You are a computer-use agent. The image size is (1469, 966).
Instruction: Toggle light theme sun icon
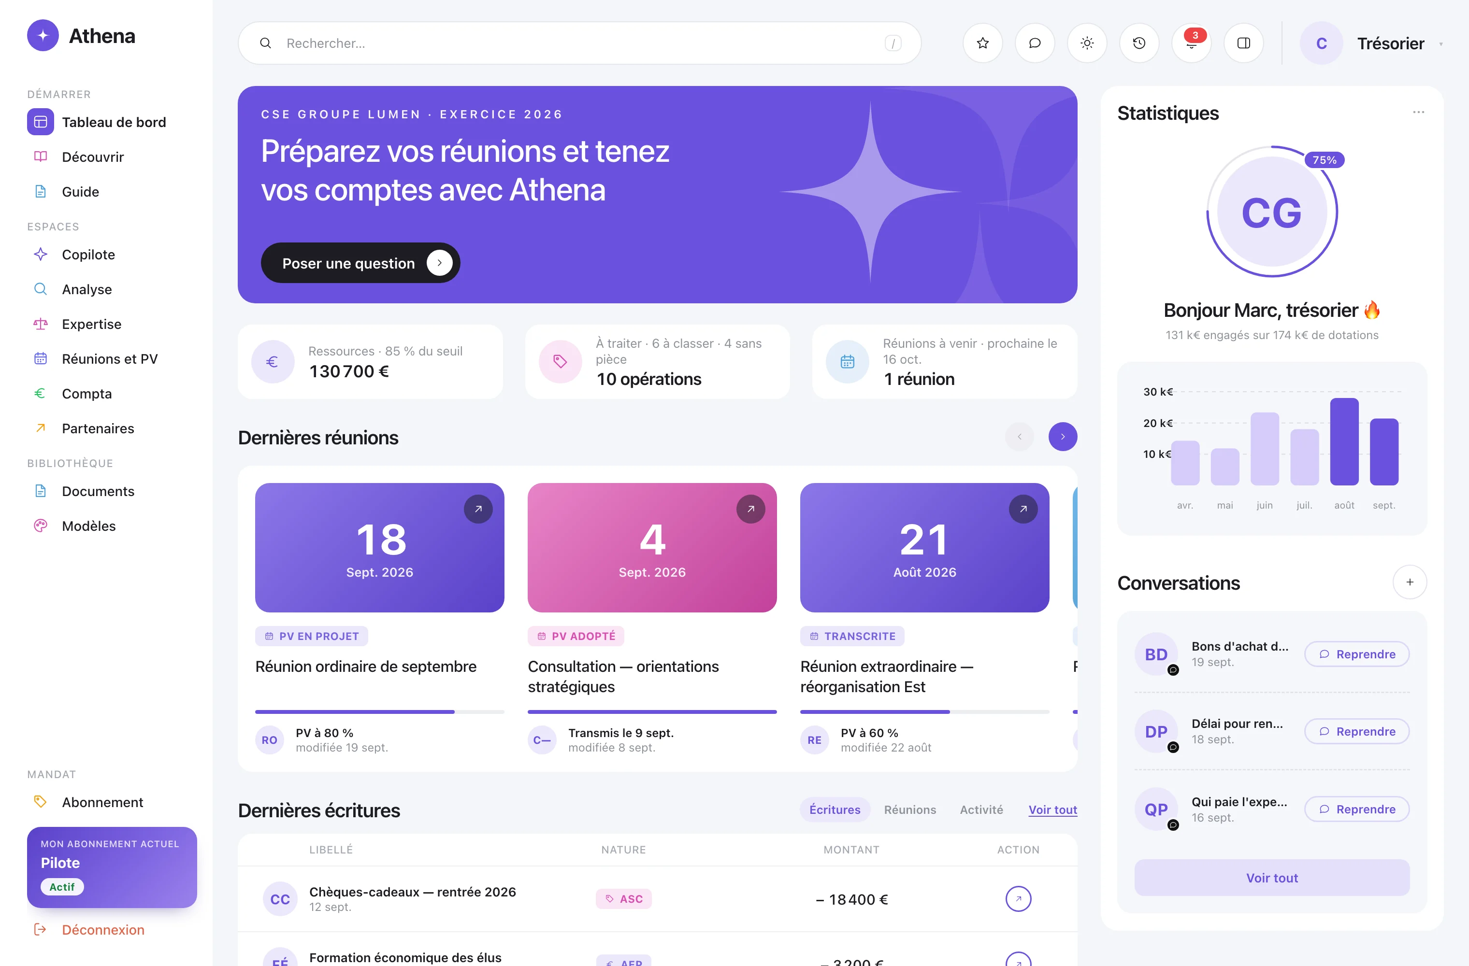tap(1087, 43)
